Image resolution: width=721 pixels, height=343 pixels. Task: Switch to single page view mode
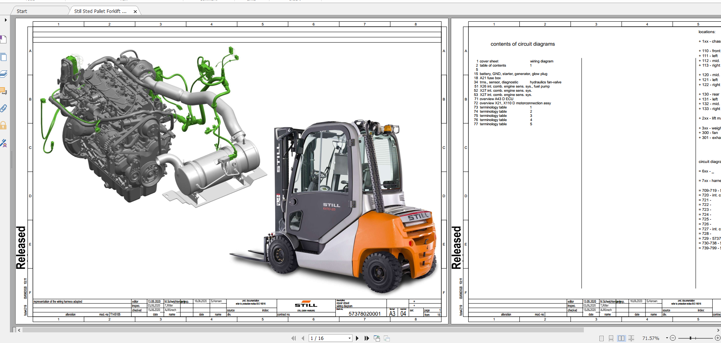click(601, 338)
